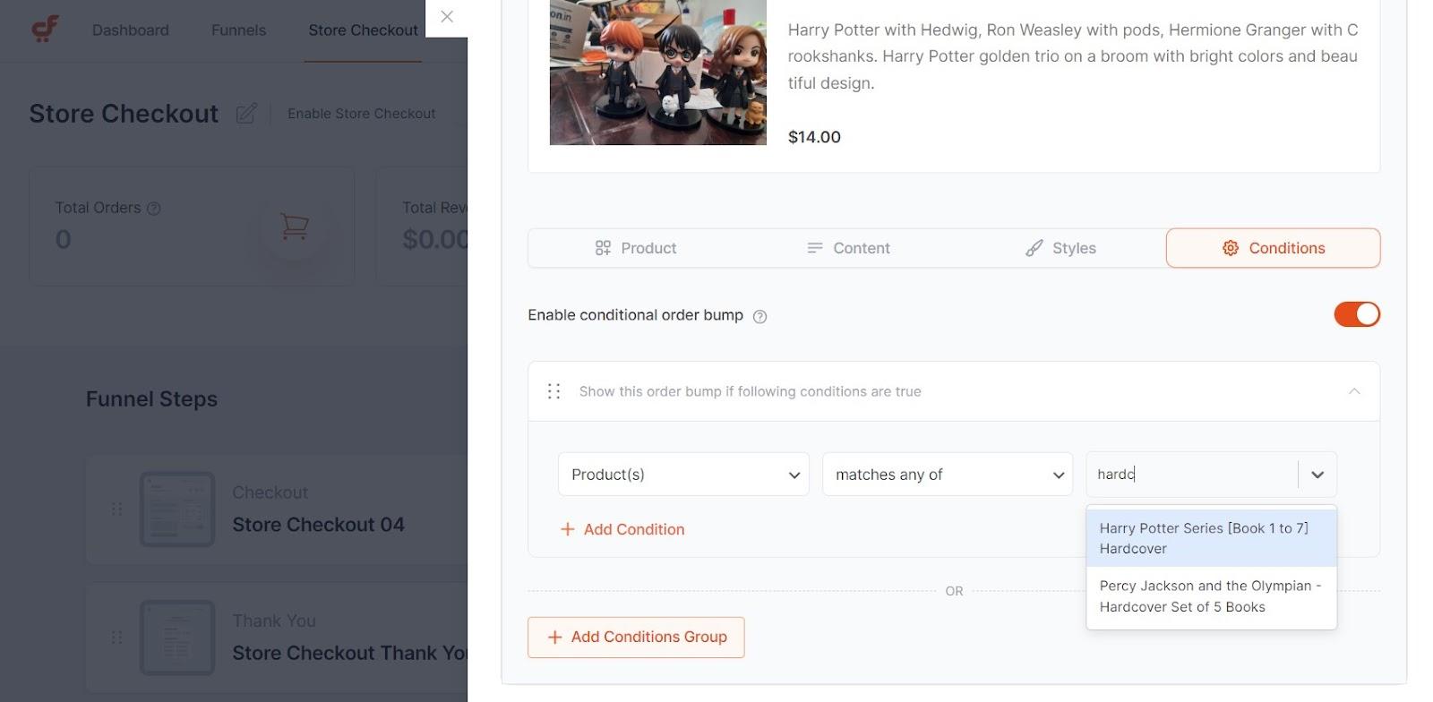Close the order bump side panel
Screen dimensions: 1433x702
coord(447,17)
